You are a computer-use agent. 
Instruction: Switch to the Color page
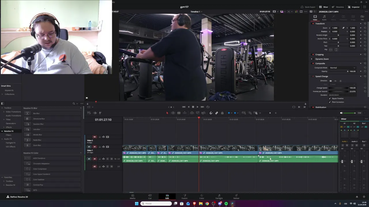click(202, 197)
